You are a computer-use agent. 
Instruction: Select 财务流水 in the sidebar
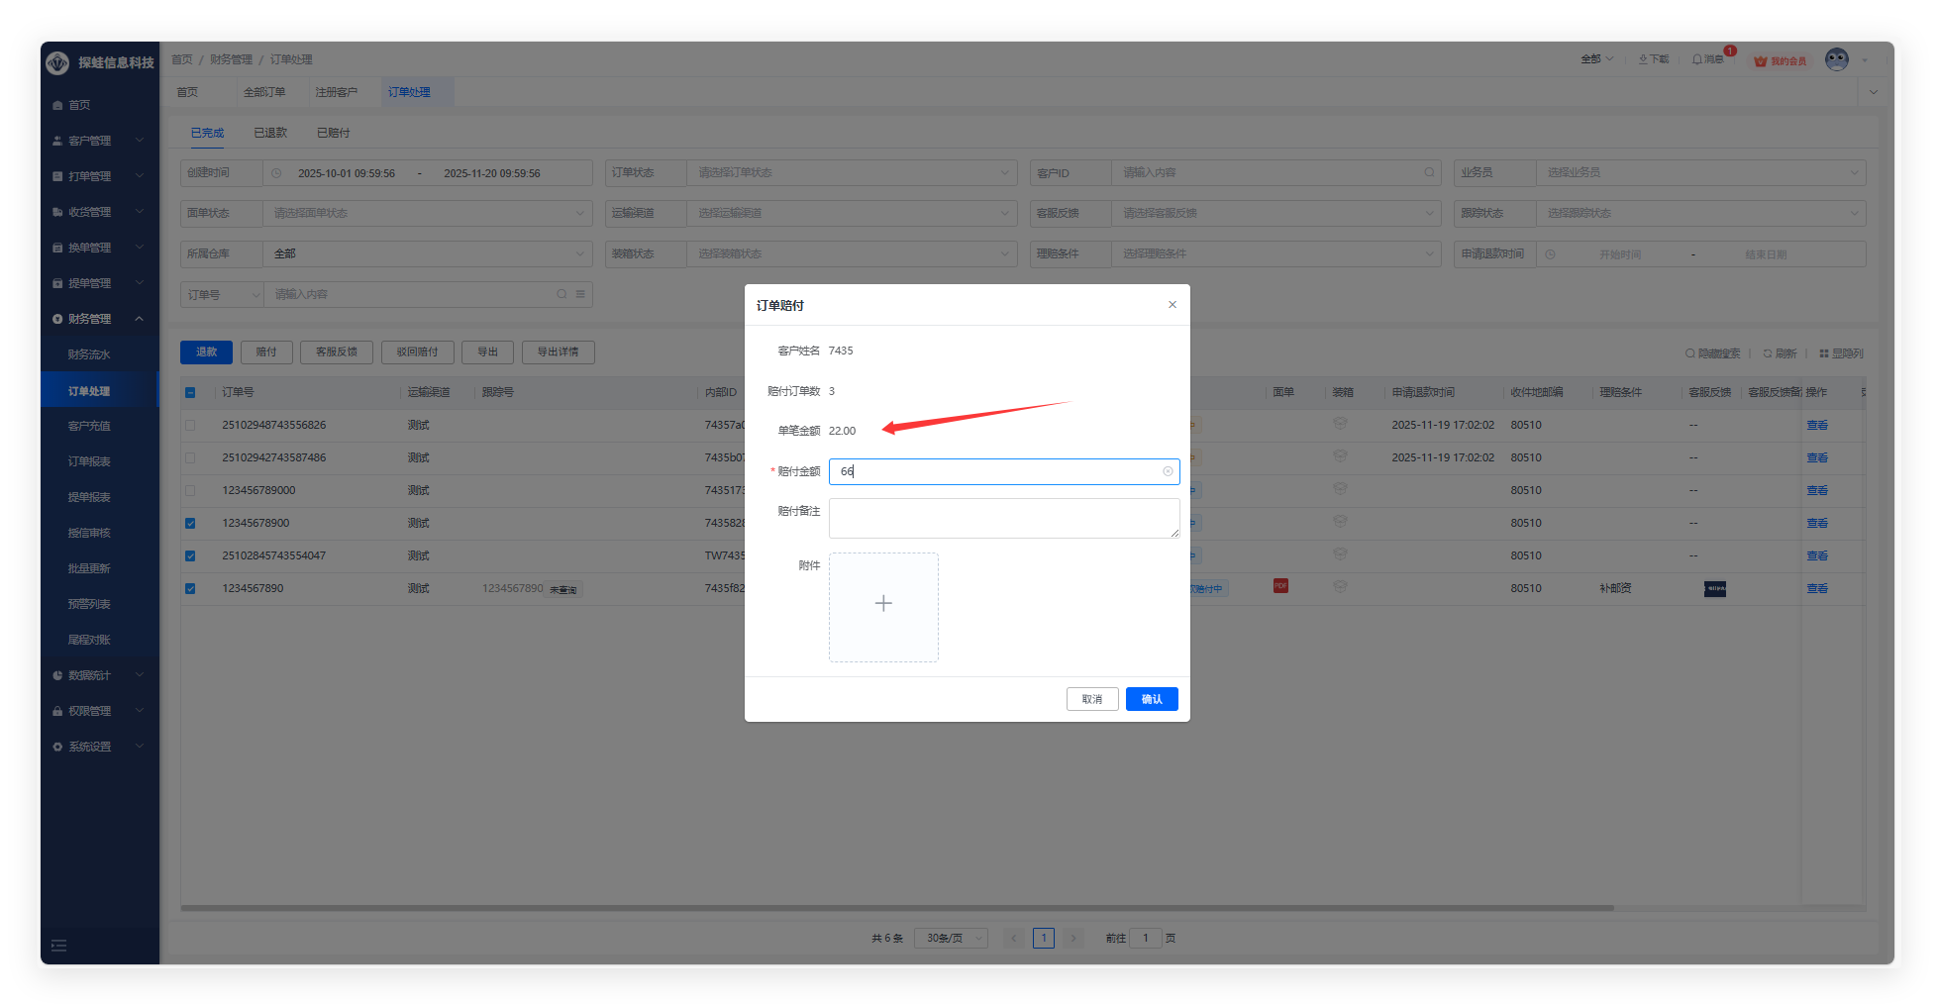point(89,354)
